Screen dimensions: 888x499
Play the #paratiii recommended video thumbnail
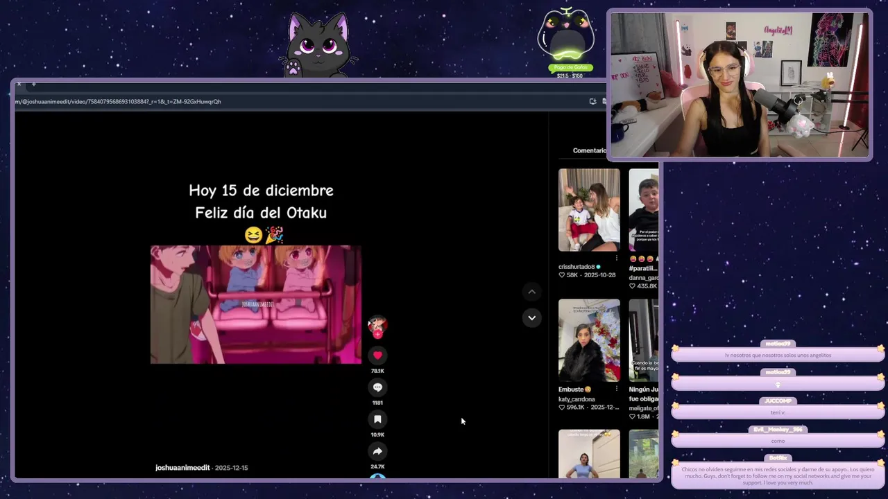coord(644,210)
